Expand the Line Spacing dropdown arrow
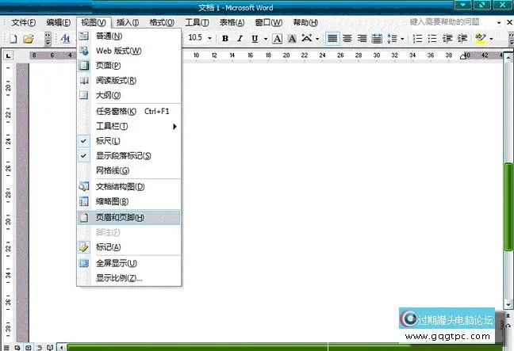The height and width of the screenshot is (351, 514). (x=402, y=39)
